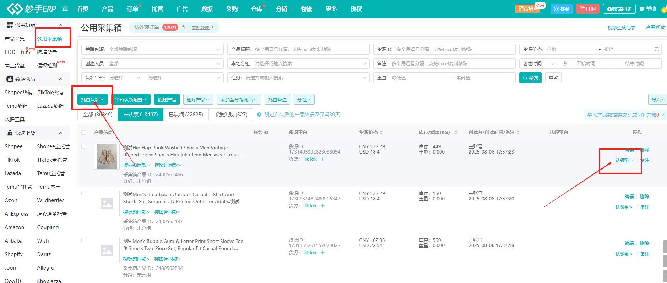Click 创建产品 button

click(167, 100)
